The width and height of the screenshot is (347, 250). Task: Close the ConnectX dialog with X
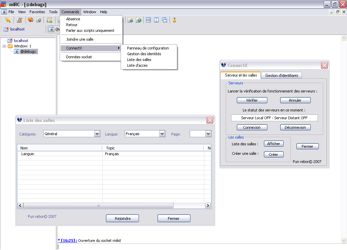(x=324, y=65)
